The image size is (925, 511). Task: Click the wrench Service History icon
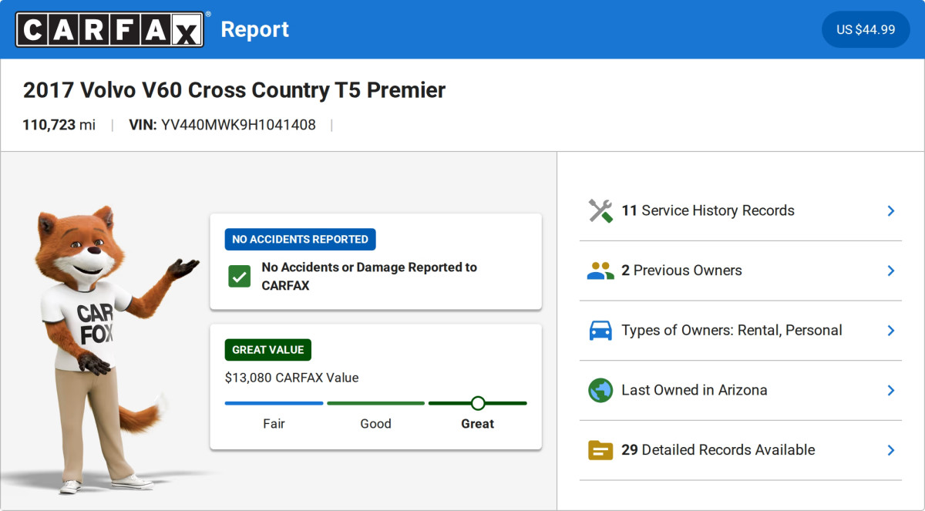pyautogui.click(x=600, y=210)
